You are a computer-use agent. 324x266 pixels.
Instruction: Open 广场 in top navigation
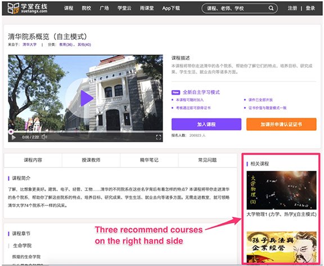pos(104,8)
